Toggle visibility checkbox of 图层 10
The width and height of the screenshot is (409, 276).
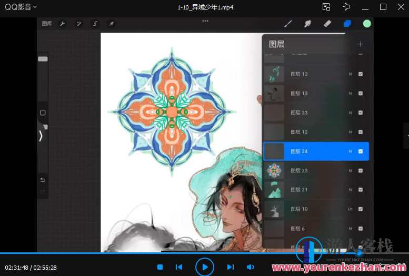[x=361, y=209]
